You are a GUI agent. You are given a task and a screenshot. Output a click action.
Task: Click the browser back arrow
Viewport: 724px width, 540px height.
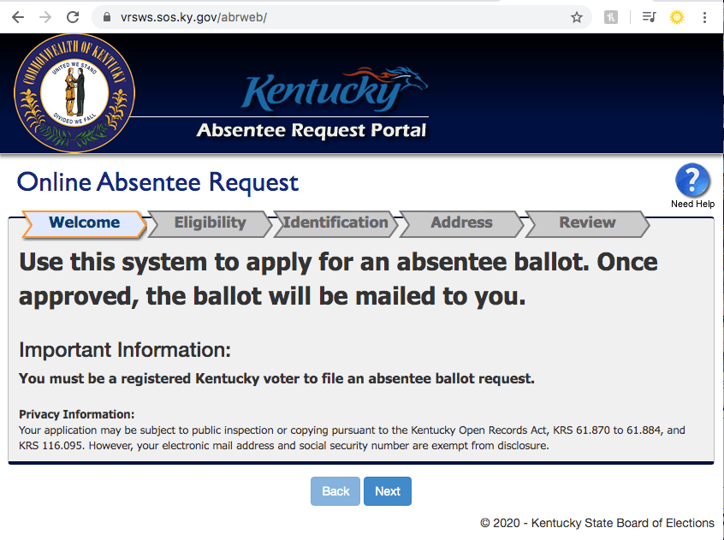pyautogui.click(x=18, y=17)
